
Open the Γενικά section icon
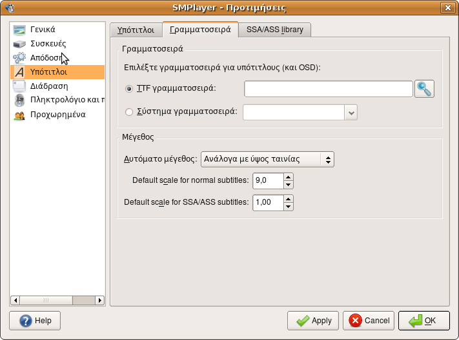19,30
